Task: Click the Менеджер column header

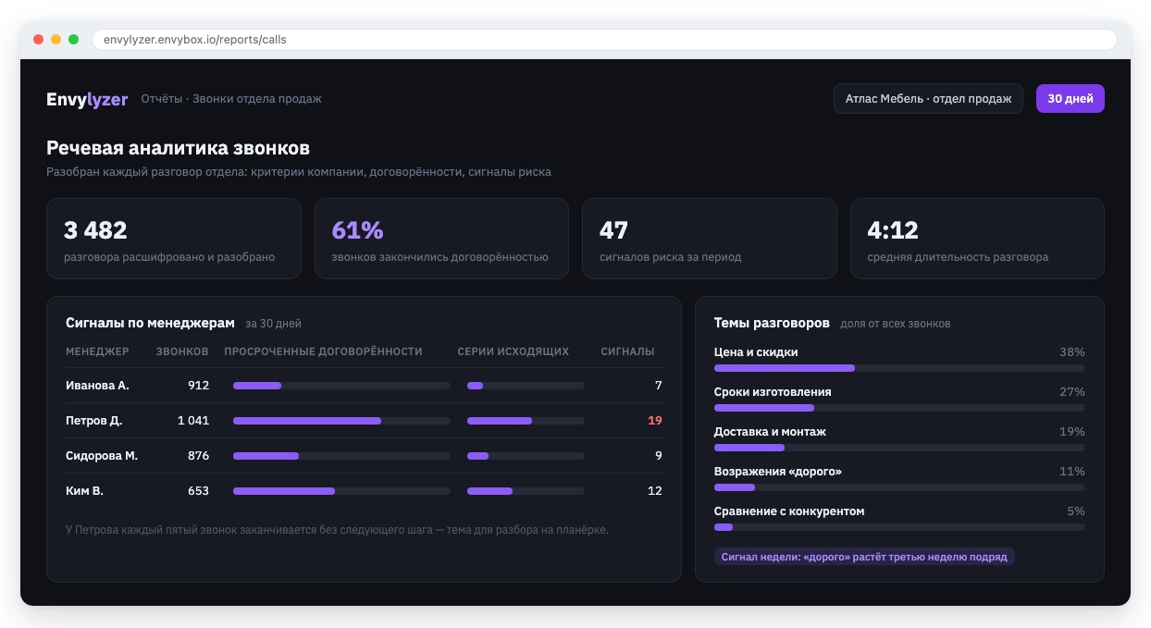Action: pos(97,351)
